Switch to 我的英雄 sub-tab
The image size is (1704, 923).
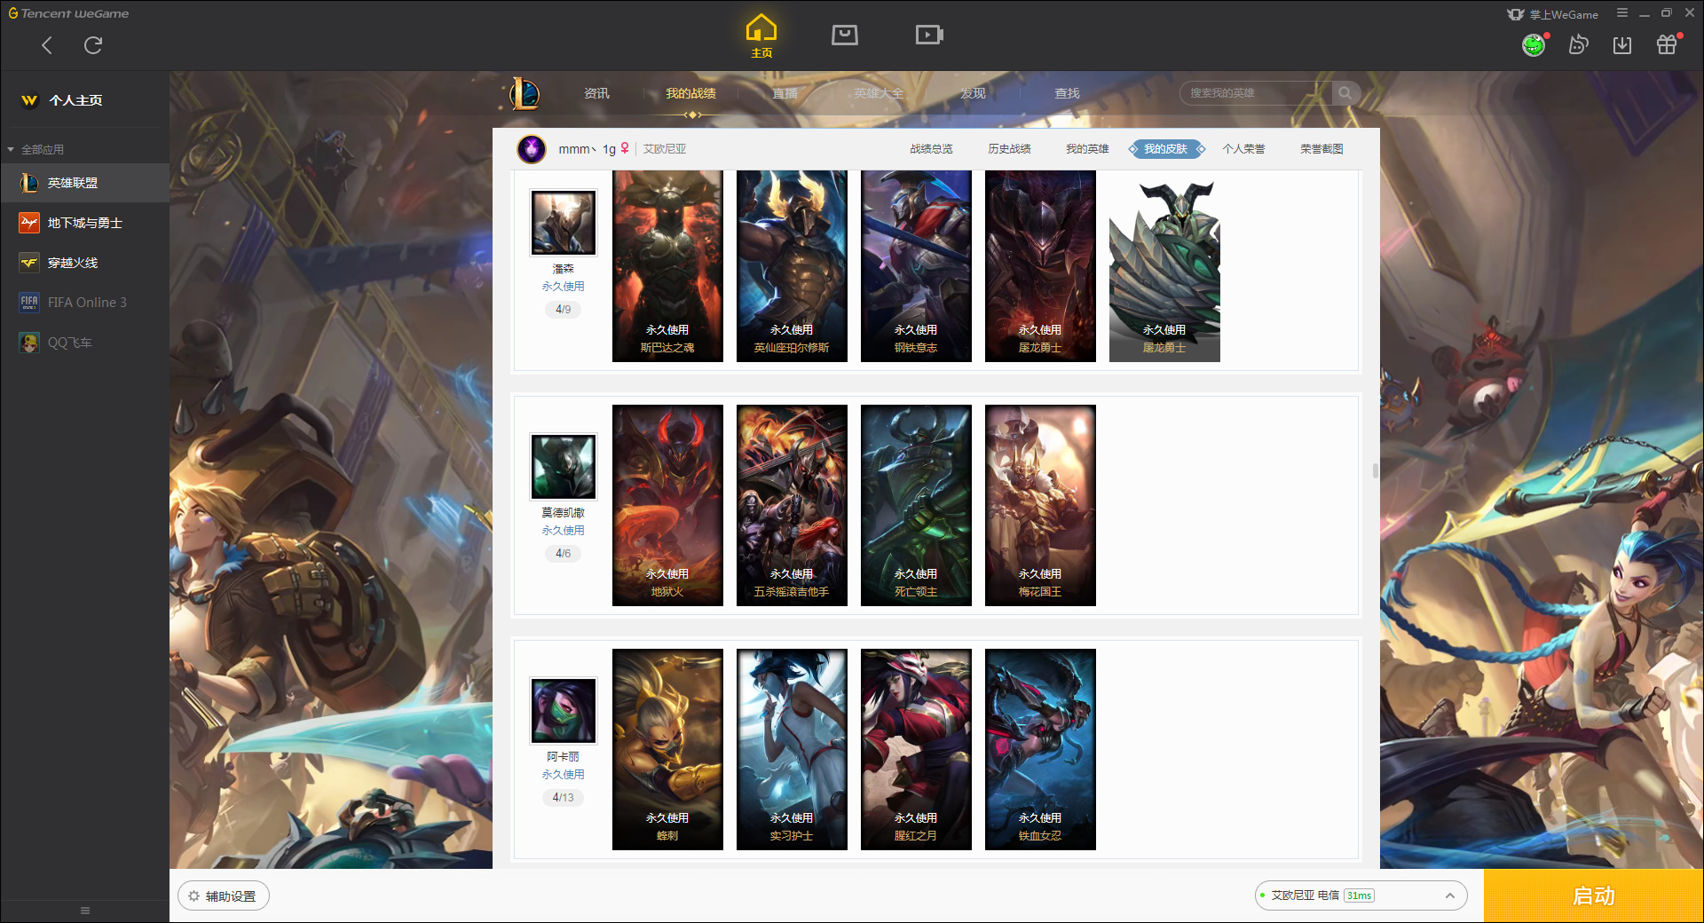click(x=1087, y=149)
